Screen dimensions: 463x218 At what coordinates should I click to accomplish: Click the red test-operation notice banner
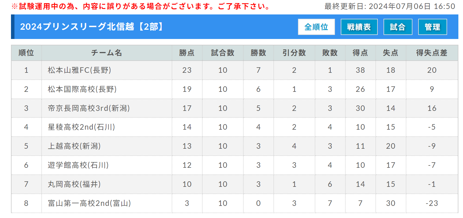tap(139, 6)
